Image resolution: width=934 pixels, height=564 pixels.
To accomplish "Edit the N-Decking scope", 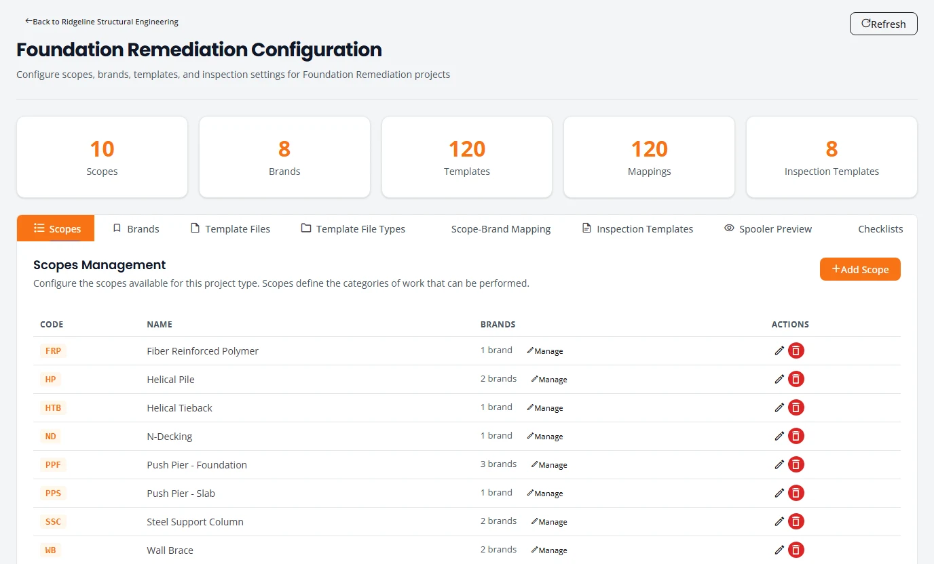I will click(779, 436).
